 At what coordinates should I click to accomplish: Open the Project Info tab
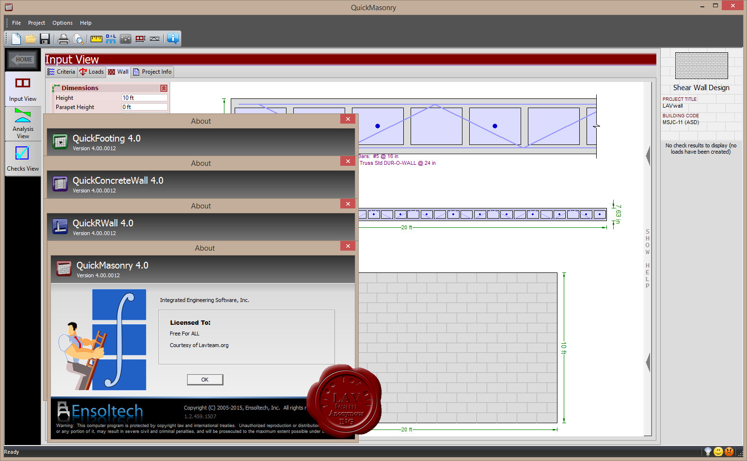pos(152,72)
